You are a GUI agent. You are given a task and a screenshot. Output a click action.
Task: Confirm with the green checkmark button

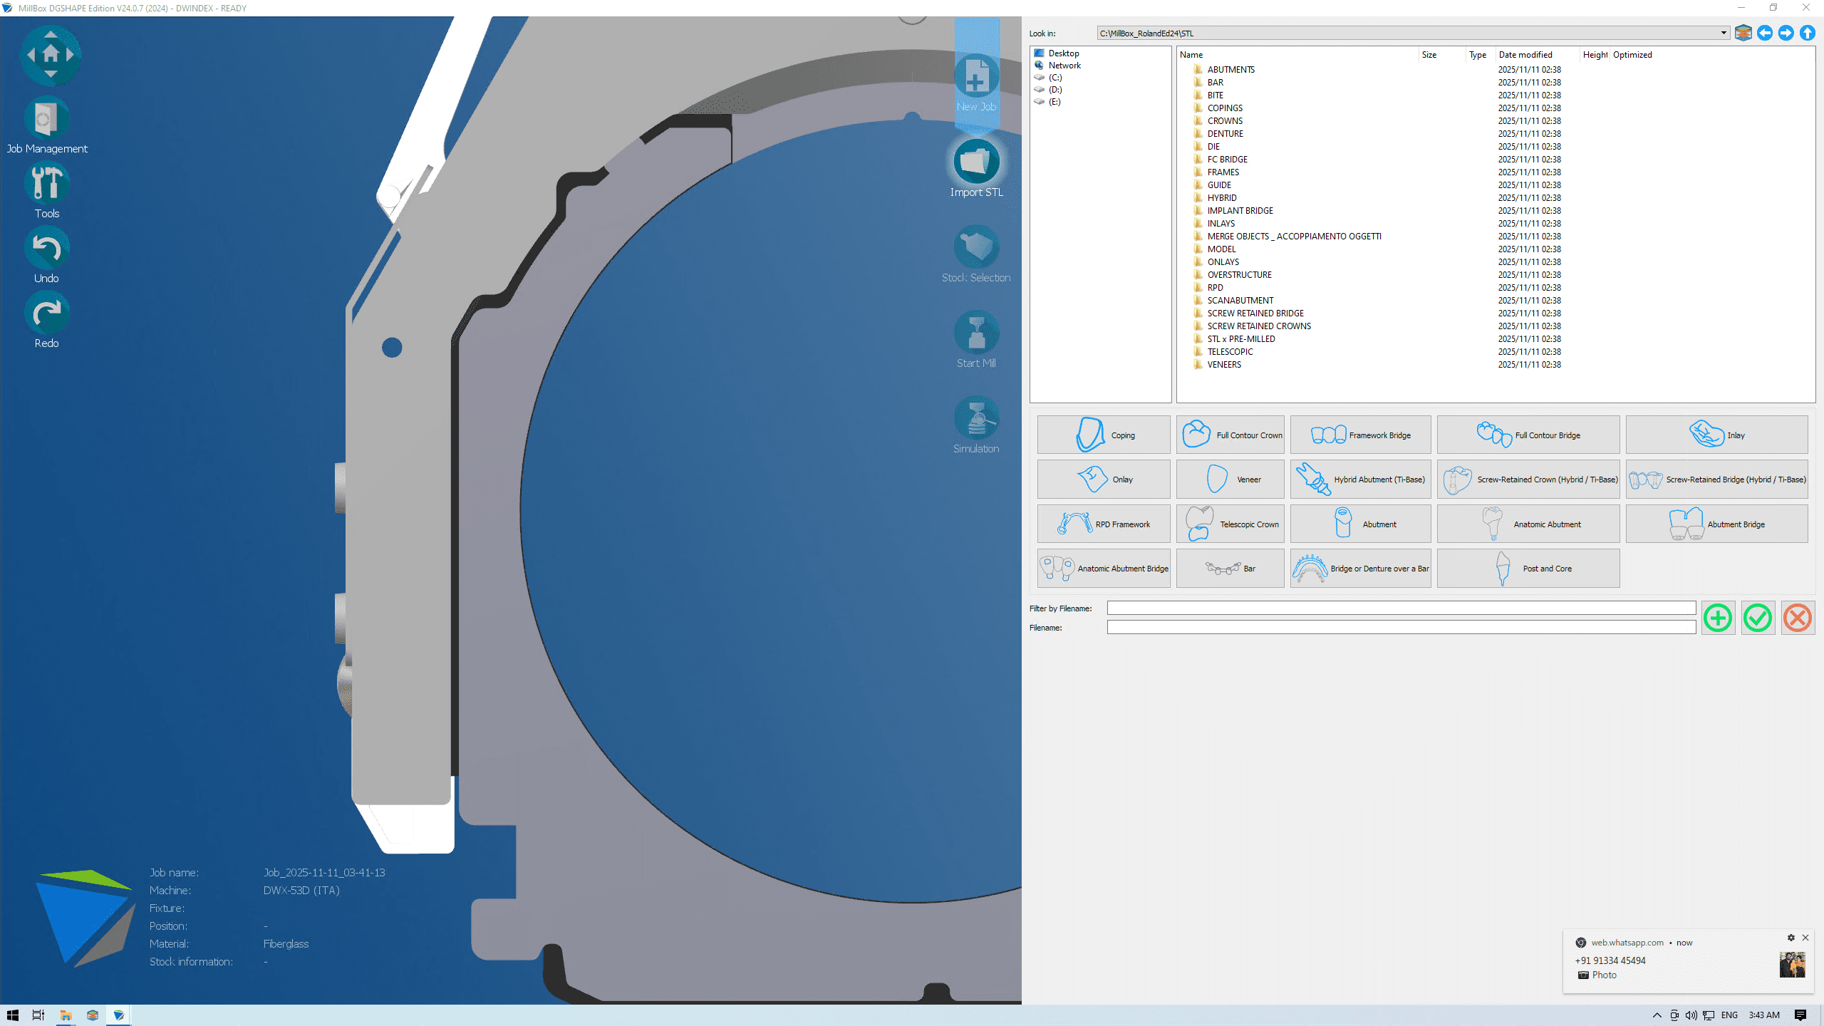coord(1758,618)
